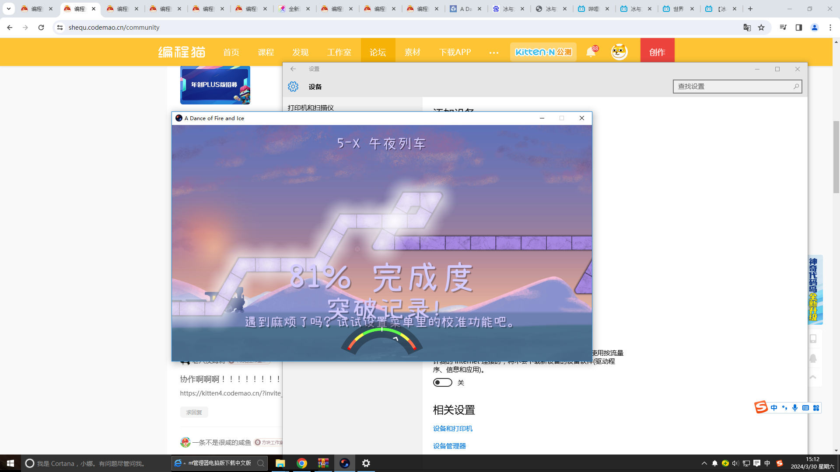Toggle the Sogou 中 language mode
Image resolution: width=840 pixels, height=472 pixels.
click(x=774, y=408)
